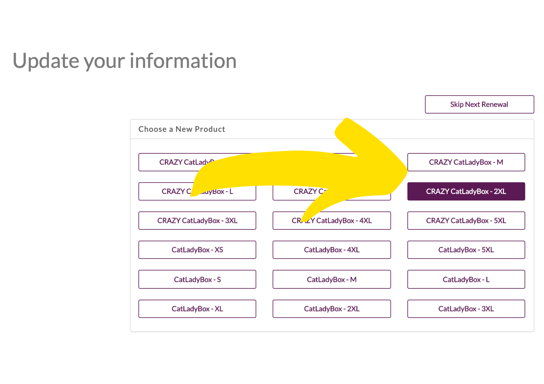Select the plain CatLadyBox - XS product
Screen dimensions: 544x384
pyautogui.click(x=197, y=250)
